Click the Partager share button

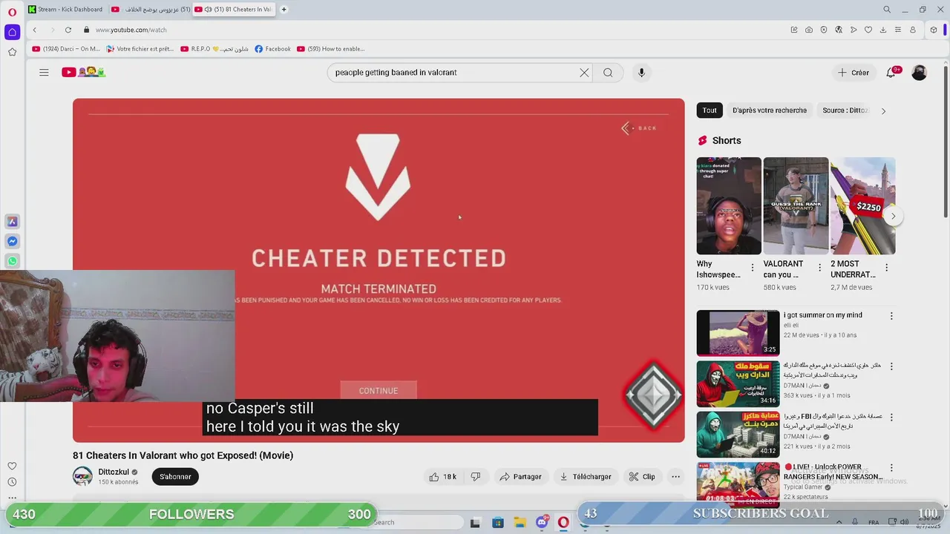520,477
